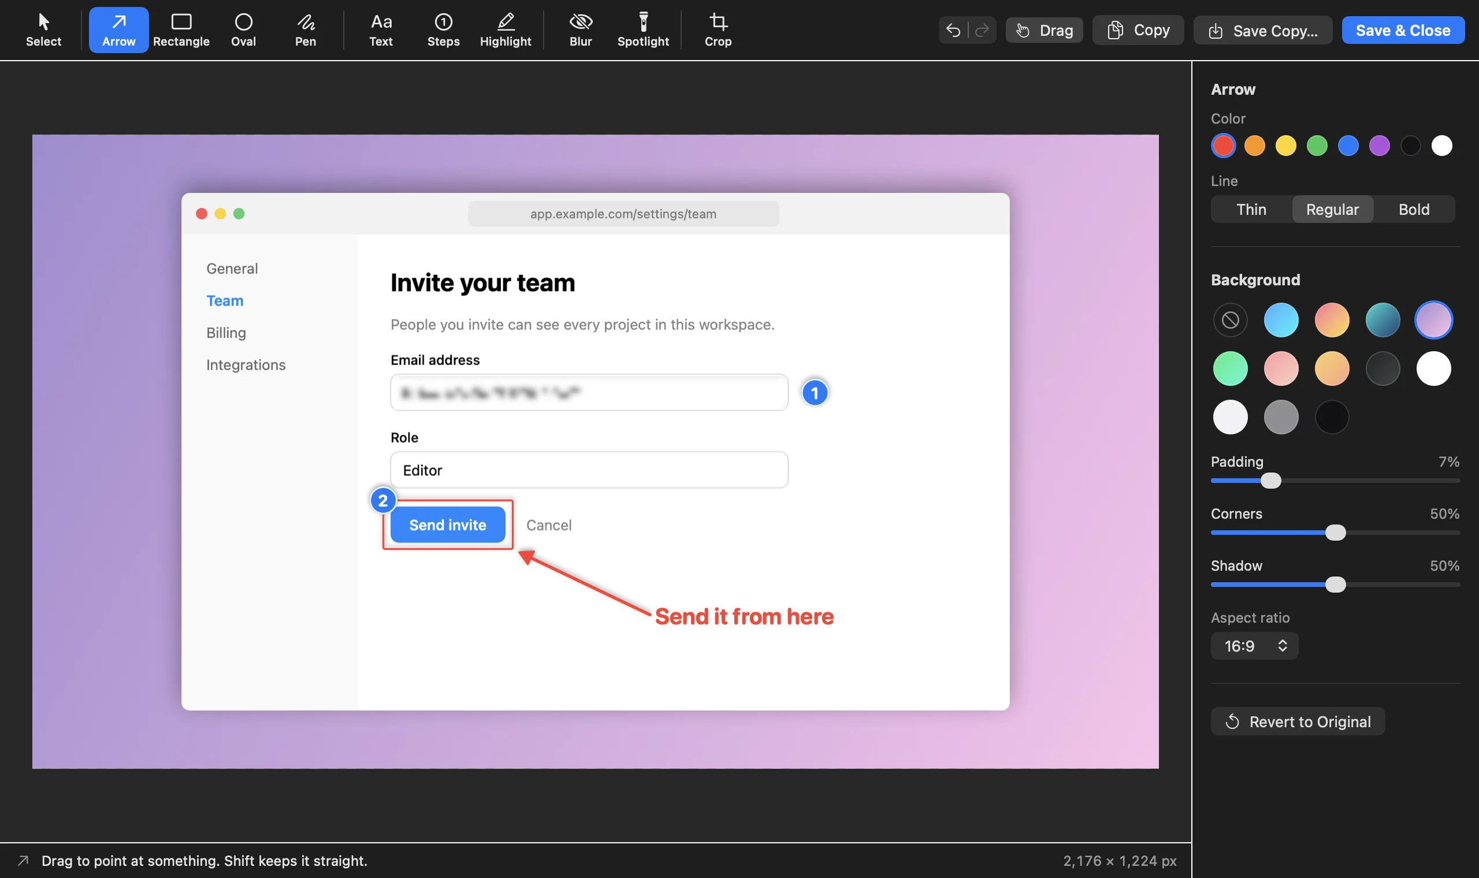Copy the annotated image
The height and width of the screenshot is (878, 1479).
tap(1138, 30)
